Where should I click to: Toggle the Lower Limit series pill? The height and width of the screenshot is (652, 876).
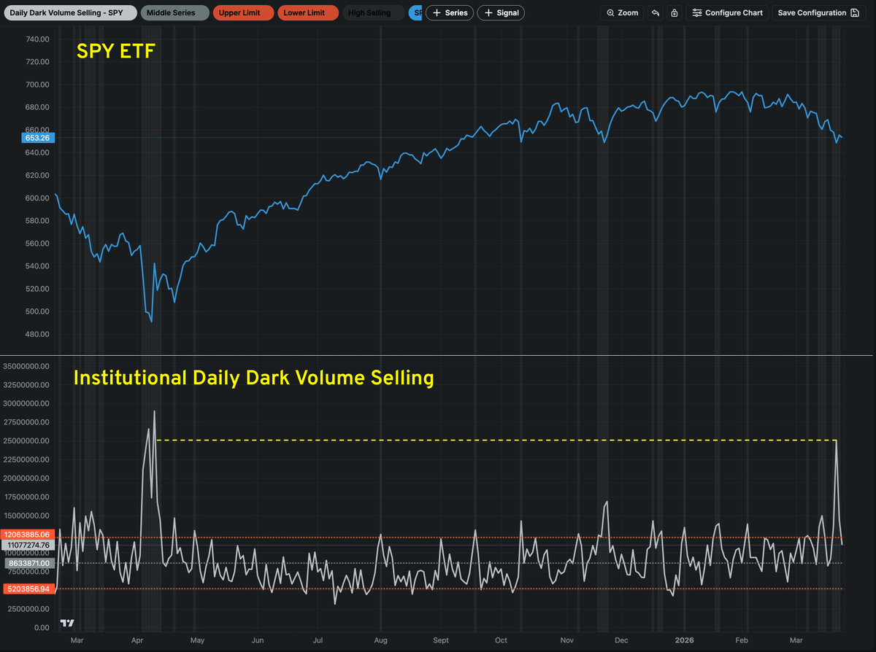tap(307, 13)
